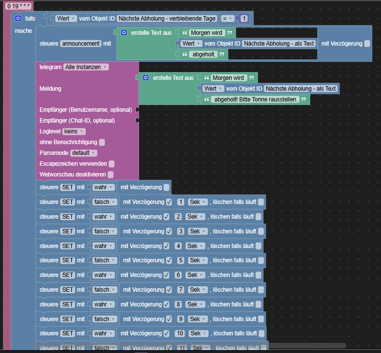Toggle 'ohne Benachrichtigung' checkbox
Screen dimensions: 381x353
click(102, 142)
